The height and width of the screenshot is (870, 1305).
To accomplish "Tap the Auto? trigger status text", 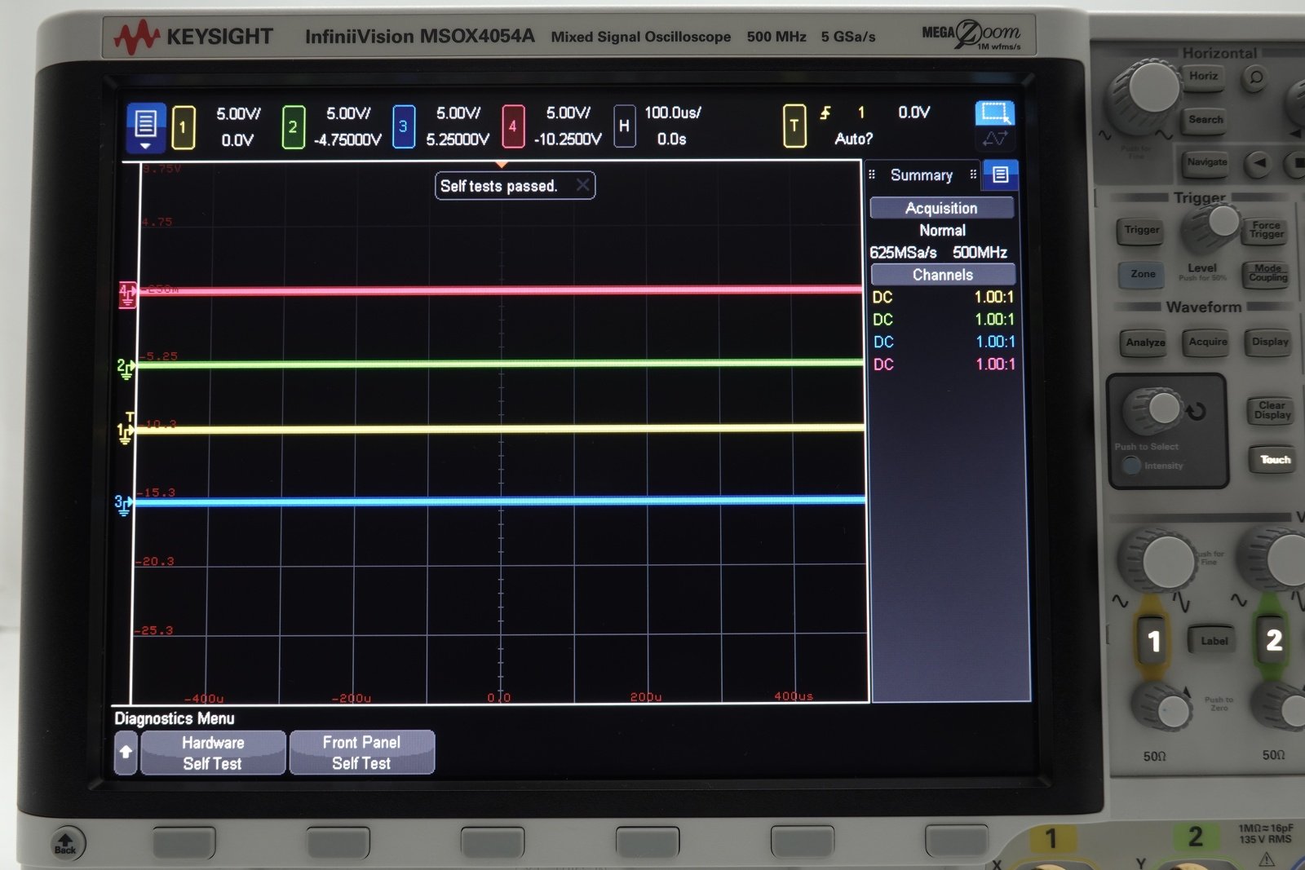I will point(853,139).
